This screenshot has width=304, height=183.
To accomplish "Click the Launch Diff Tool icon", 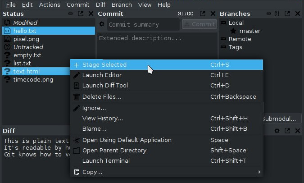I will (x=76, y=86).
